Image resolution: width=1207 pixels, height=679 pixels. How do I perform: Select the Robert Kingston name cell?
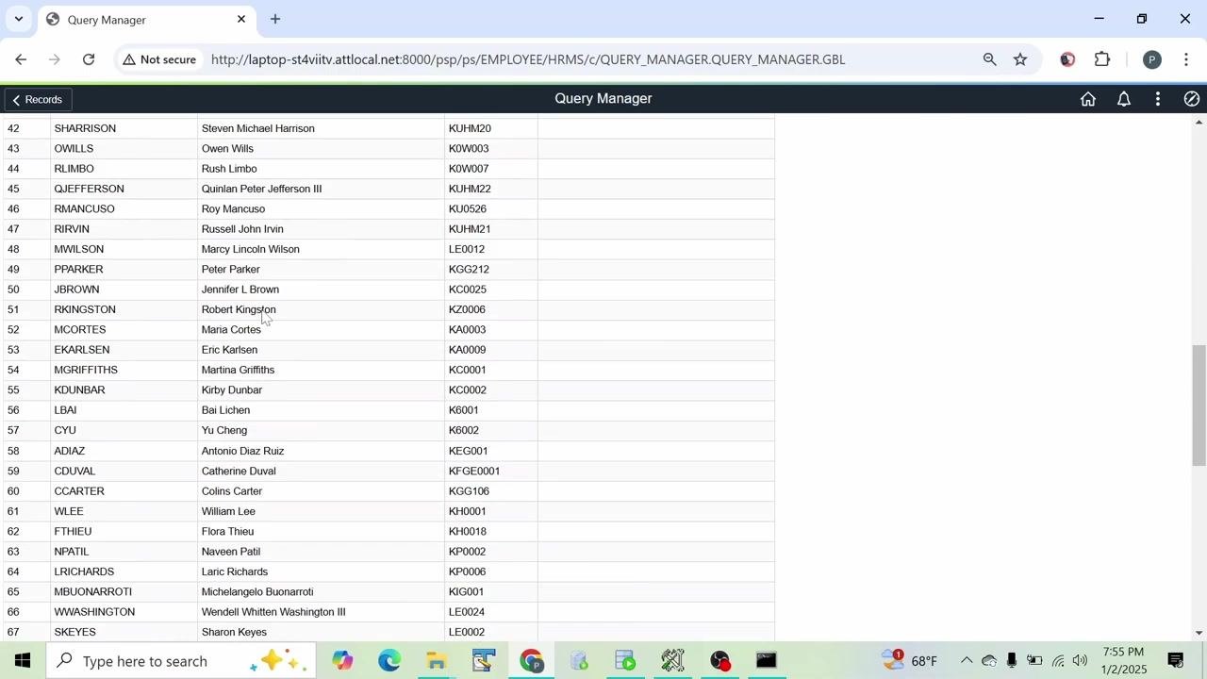click(x=321, y=309)
